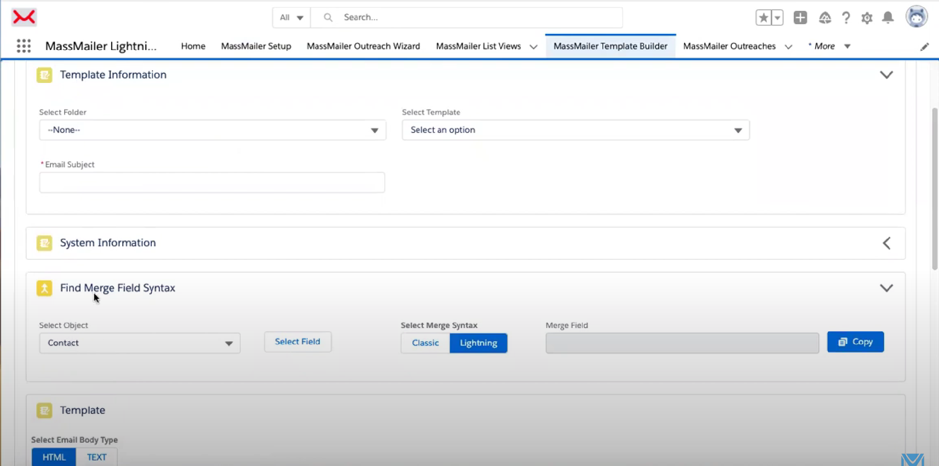Click the page vertical scrollbar
The image size is (939, 466).
934,188
